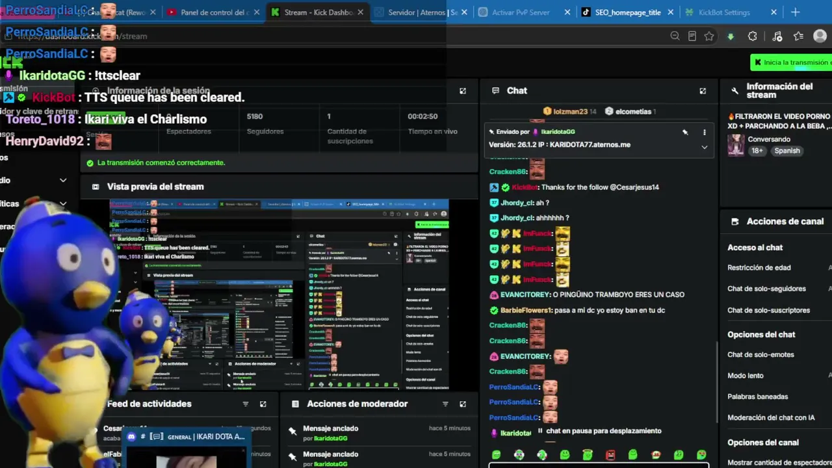
Task: Click the stream preview thumbnail
Action: point(279,294)
